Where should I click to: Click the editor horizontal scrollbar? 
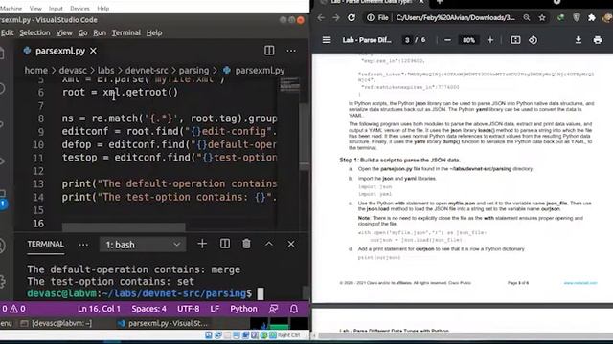click(124, 226)
